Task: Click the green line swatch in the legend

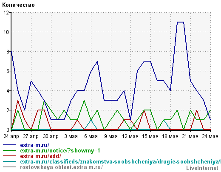Action: (9, 150)
